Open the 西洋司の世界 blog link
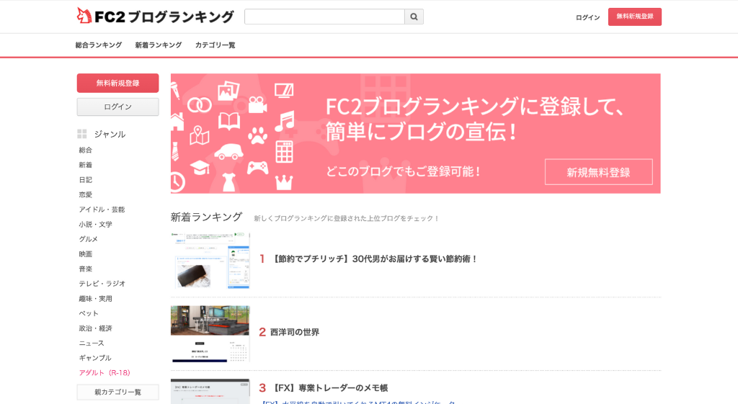This screenshot has height=404, width=738. point(295,333)
